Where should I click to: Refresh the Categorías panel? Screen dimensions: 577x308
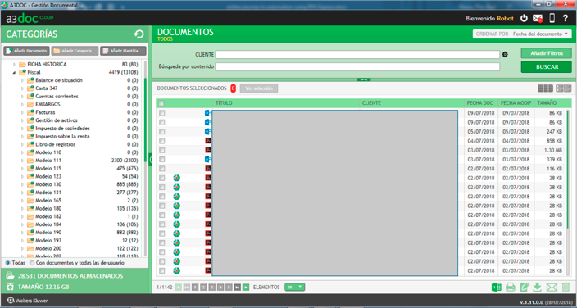[x=139, y=34]
